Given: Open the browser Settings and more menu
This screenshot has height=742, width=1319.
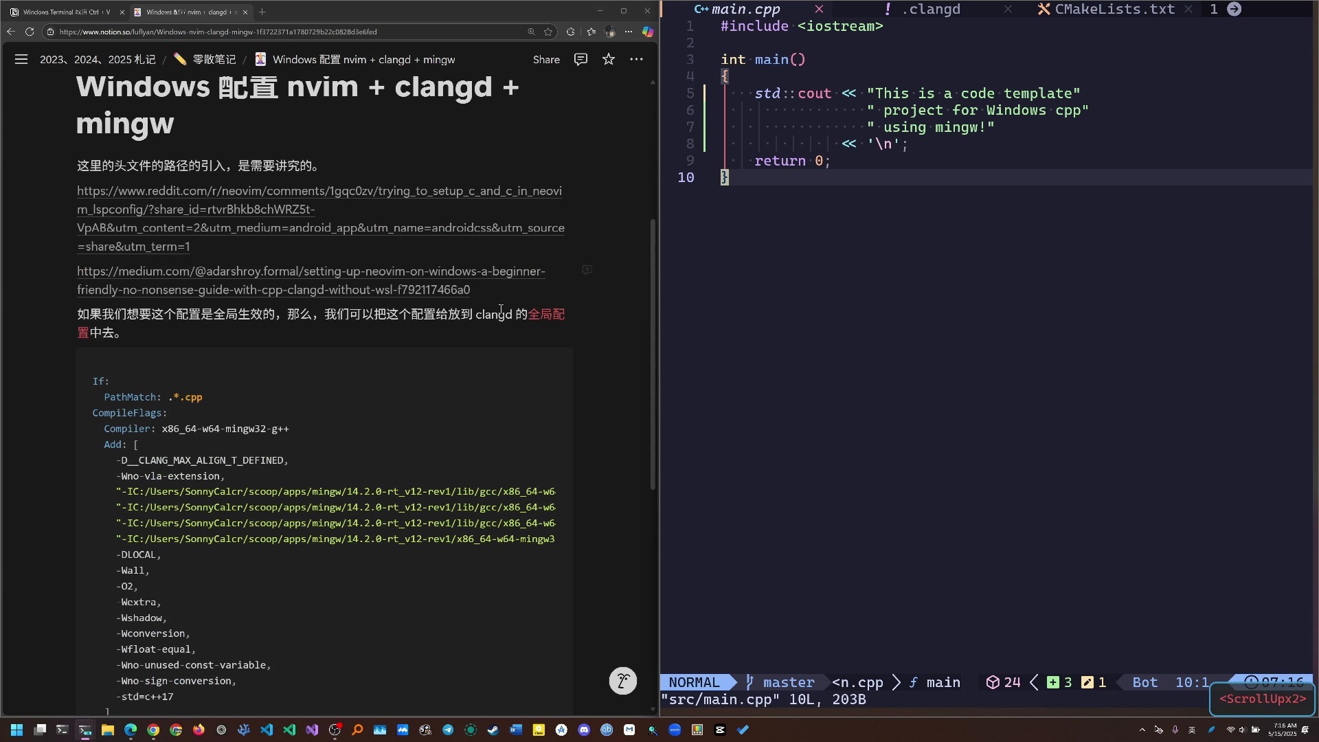Looking at the screenshot, I should click(x=629, y=32).
